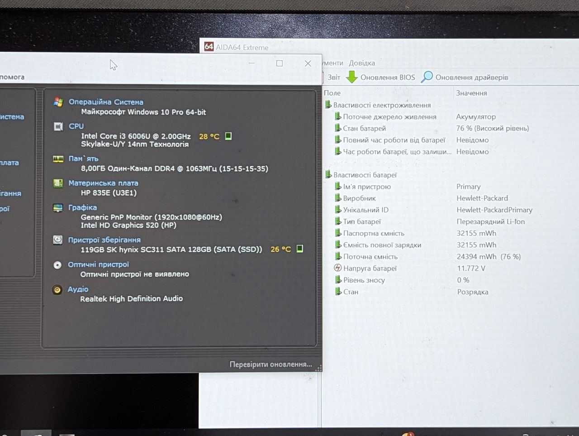Open the Оптичні пристрої section link

coord(98,264)
